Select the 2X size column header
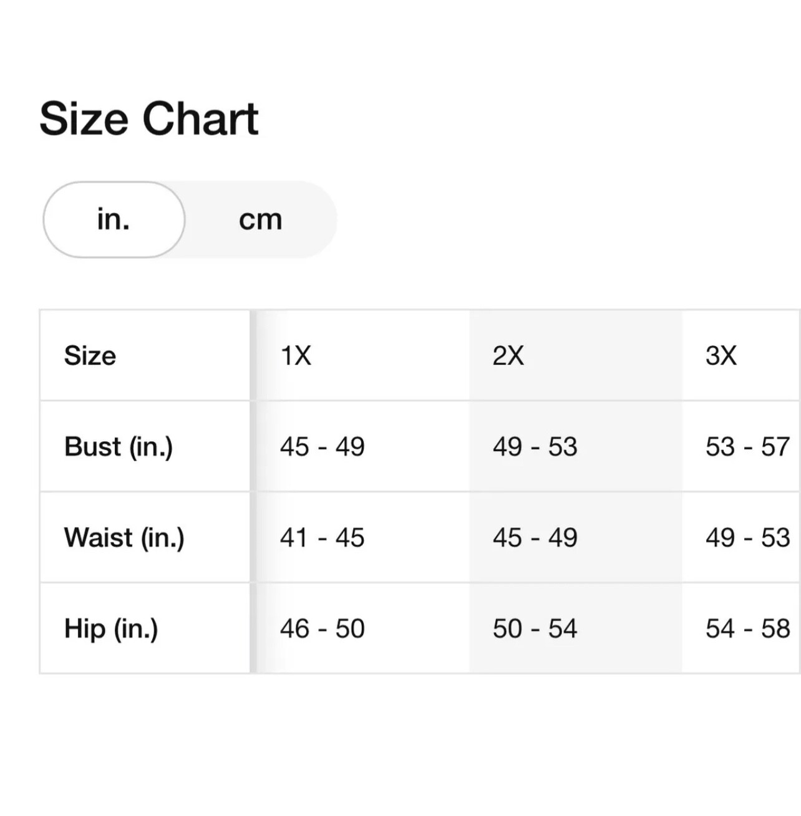This screenshot has width=801, height=816. pyautogui.click(x=508, y=356)
